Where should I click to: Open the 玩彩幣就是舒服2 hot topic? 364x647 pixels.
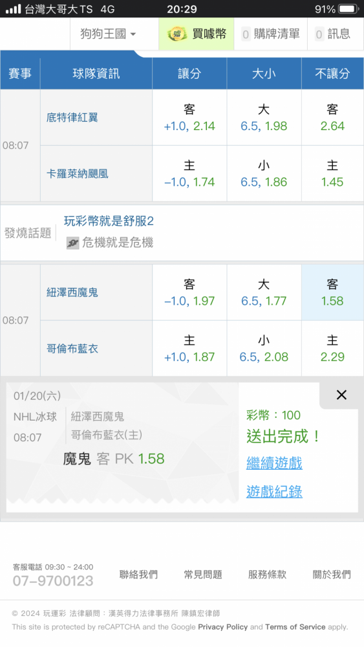point(109,221)
